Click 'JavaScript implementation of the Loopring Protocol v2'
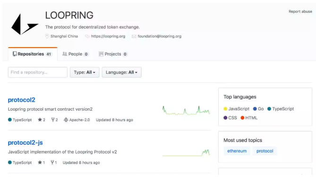The height and width of the screenshot is (179, 316). (62, 152)
